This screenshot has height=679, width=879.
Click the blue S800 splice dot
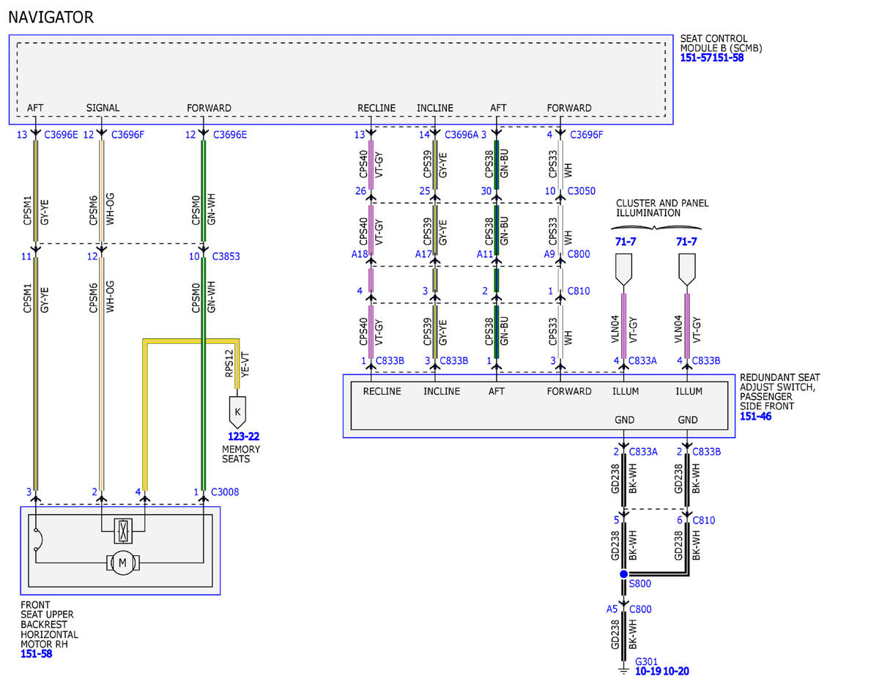[x=623, y=574]
